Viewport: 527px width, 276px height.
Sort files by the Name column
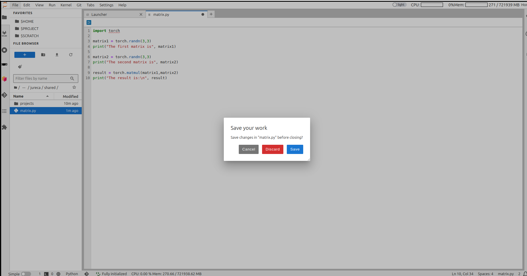pyautogui.click(x=18, y=96)
